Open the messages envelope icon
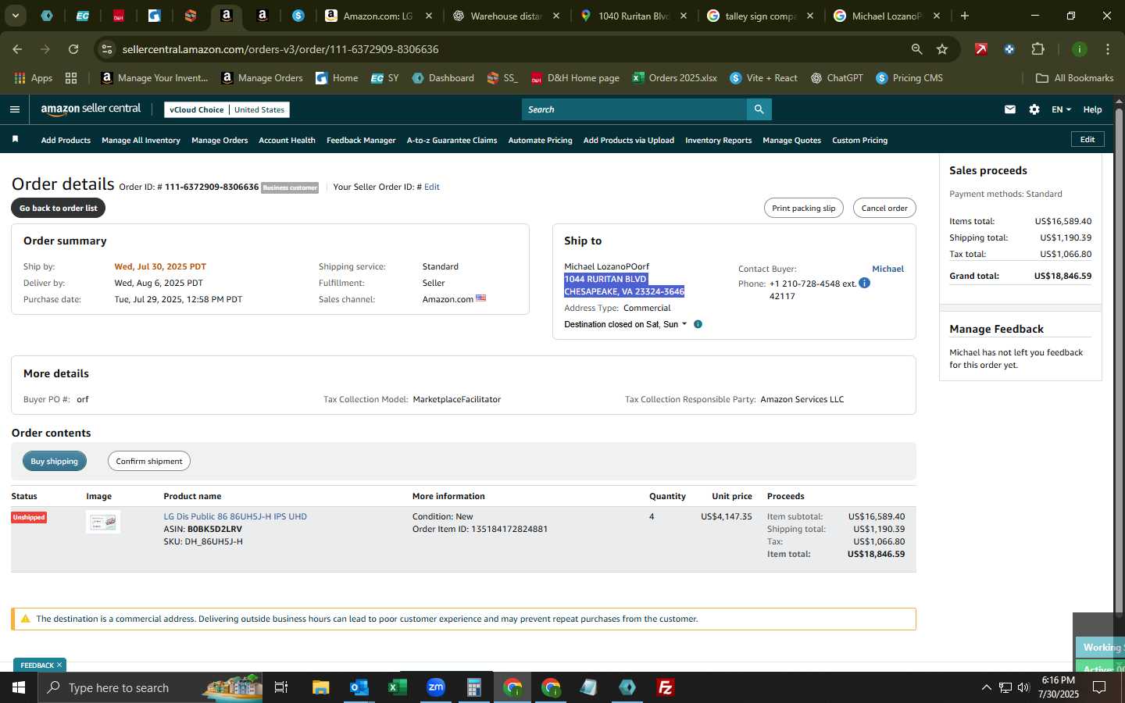Viewport: 1125px width, 703px height. pos(1010,109)
